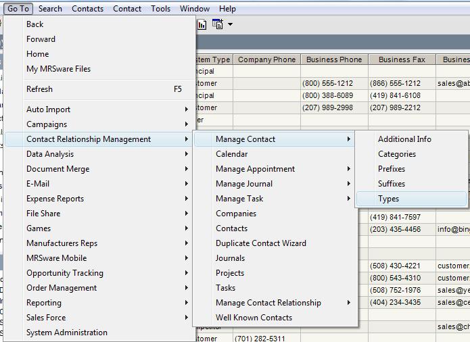
Task: Select Home menu entry
Action: click(x=100, y=54)
